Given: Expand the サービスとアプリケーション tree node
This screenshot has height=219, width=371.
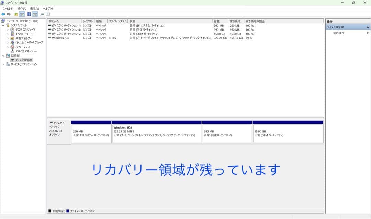Looking at the screenshot, I should [x=3, y=64].
